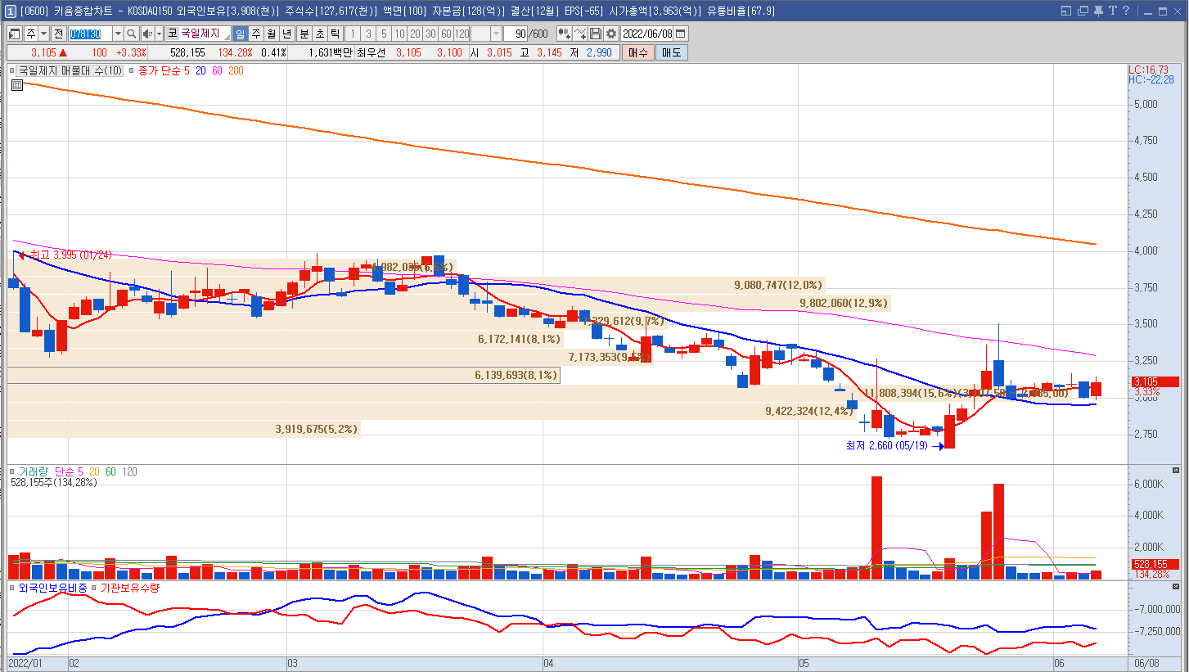This screenshot has height=672, width=1189.
Task: Click the 3 interval button
Action: point(368,34)
